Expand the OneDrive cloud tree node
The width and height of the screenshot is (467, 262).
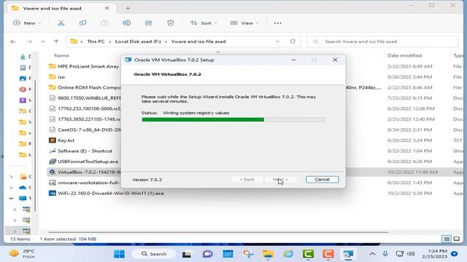[x=12, y=188]
